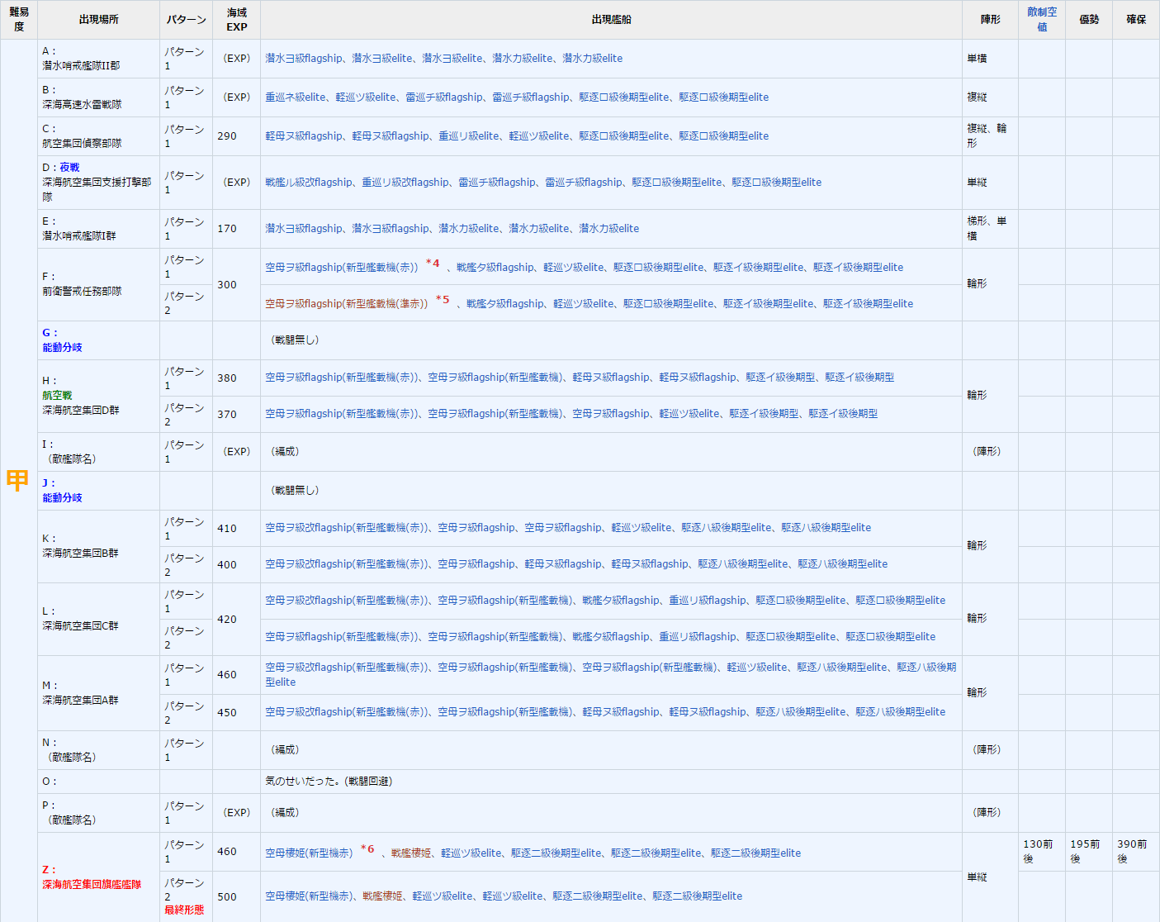This screenshot has width=1160, height=922.
Task: Select EXP value 380 in row H
Action: [x=227, y=378]
